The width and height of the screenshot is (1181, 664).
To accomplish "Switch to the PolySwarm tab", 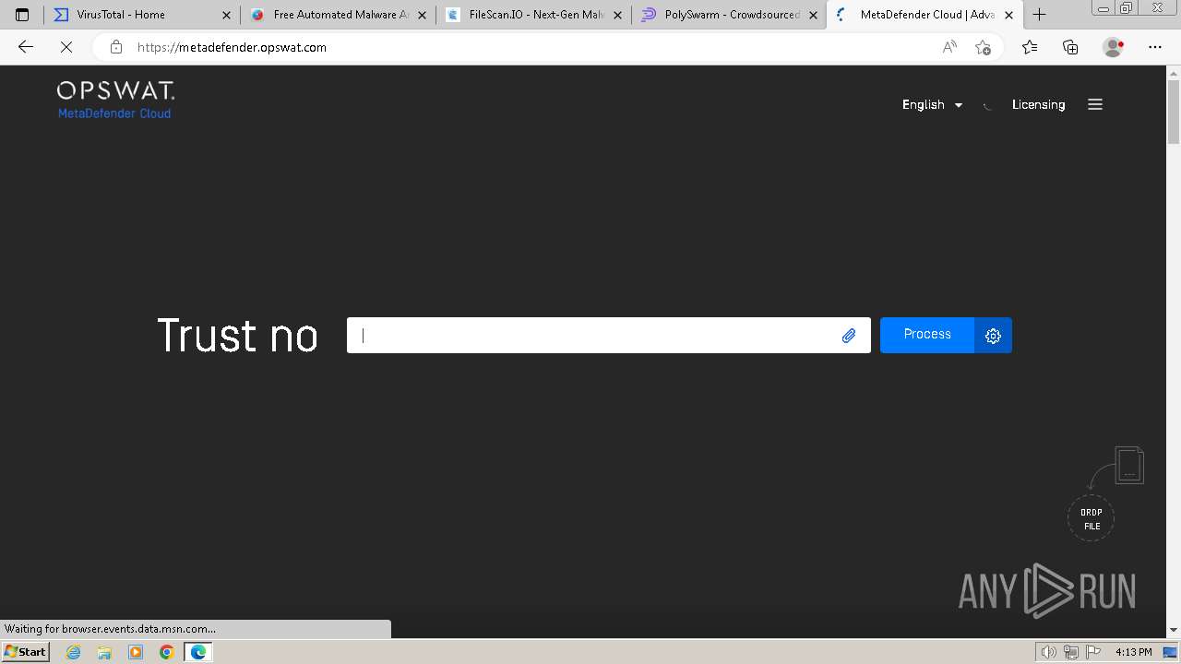I will [x=729, y=15].
